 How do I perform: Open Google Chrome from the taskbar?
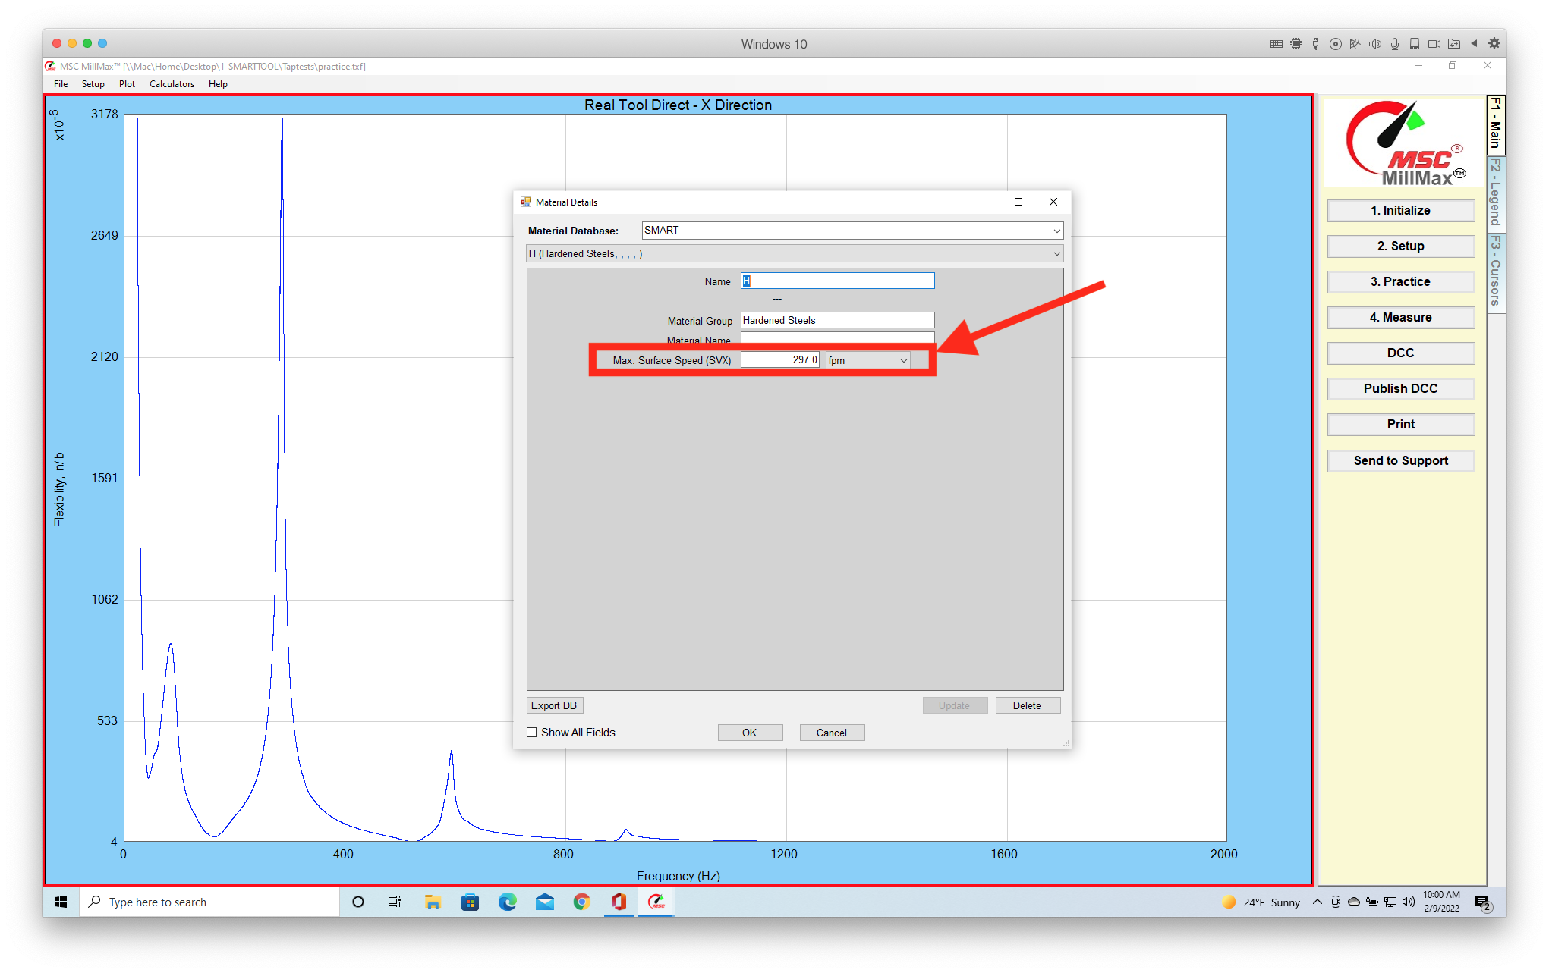[581, 902]
